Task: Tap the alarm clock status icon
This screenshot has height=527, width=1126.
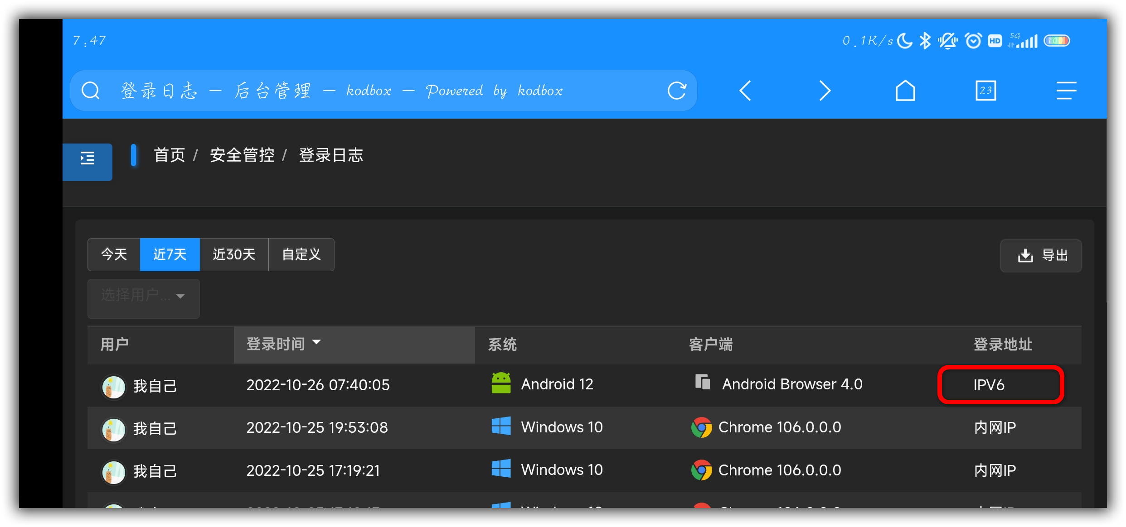Action: (x=973, y=41)
